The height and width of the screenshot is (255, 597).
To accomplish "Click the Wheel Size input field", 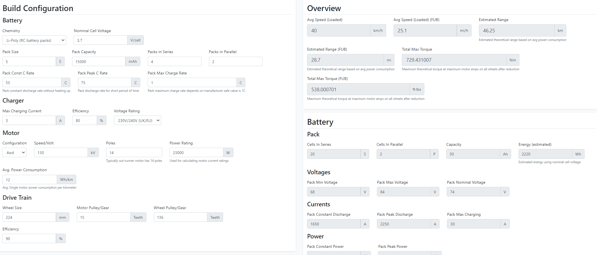I will [x=29, y=217].
